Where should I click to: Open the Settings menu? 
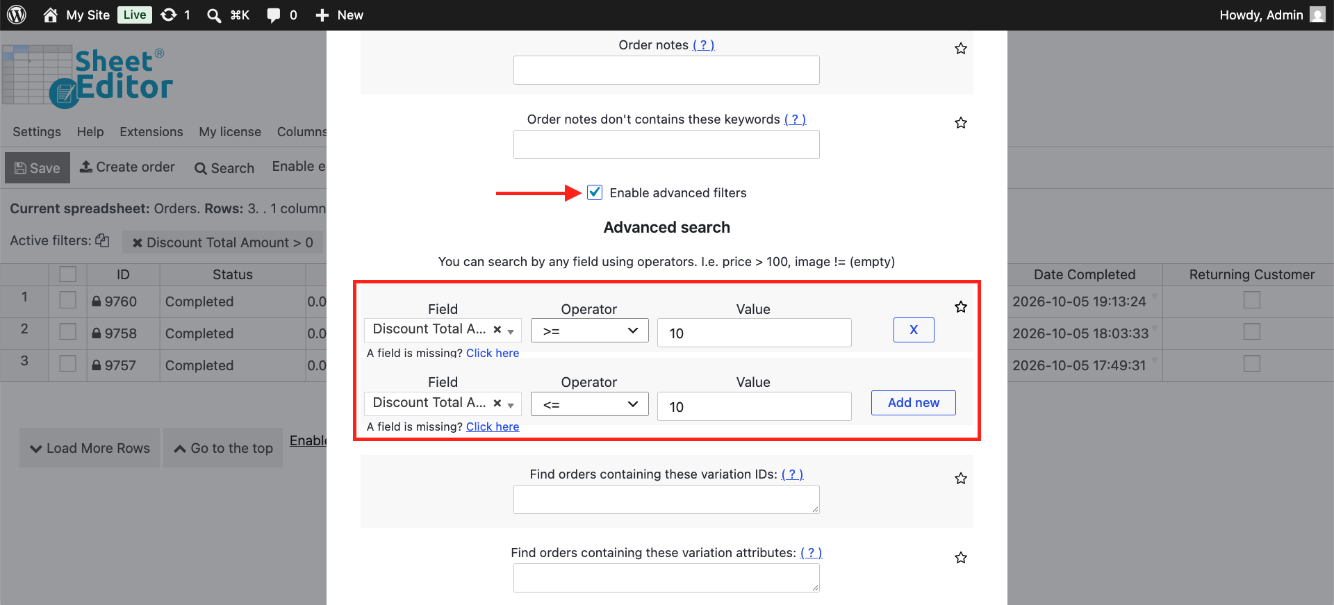37,132
